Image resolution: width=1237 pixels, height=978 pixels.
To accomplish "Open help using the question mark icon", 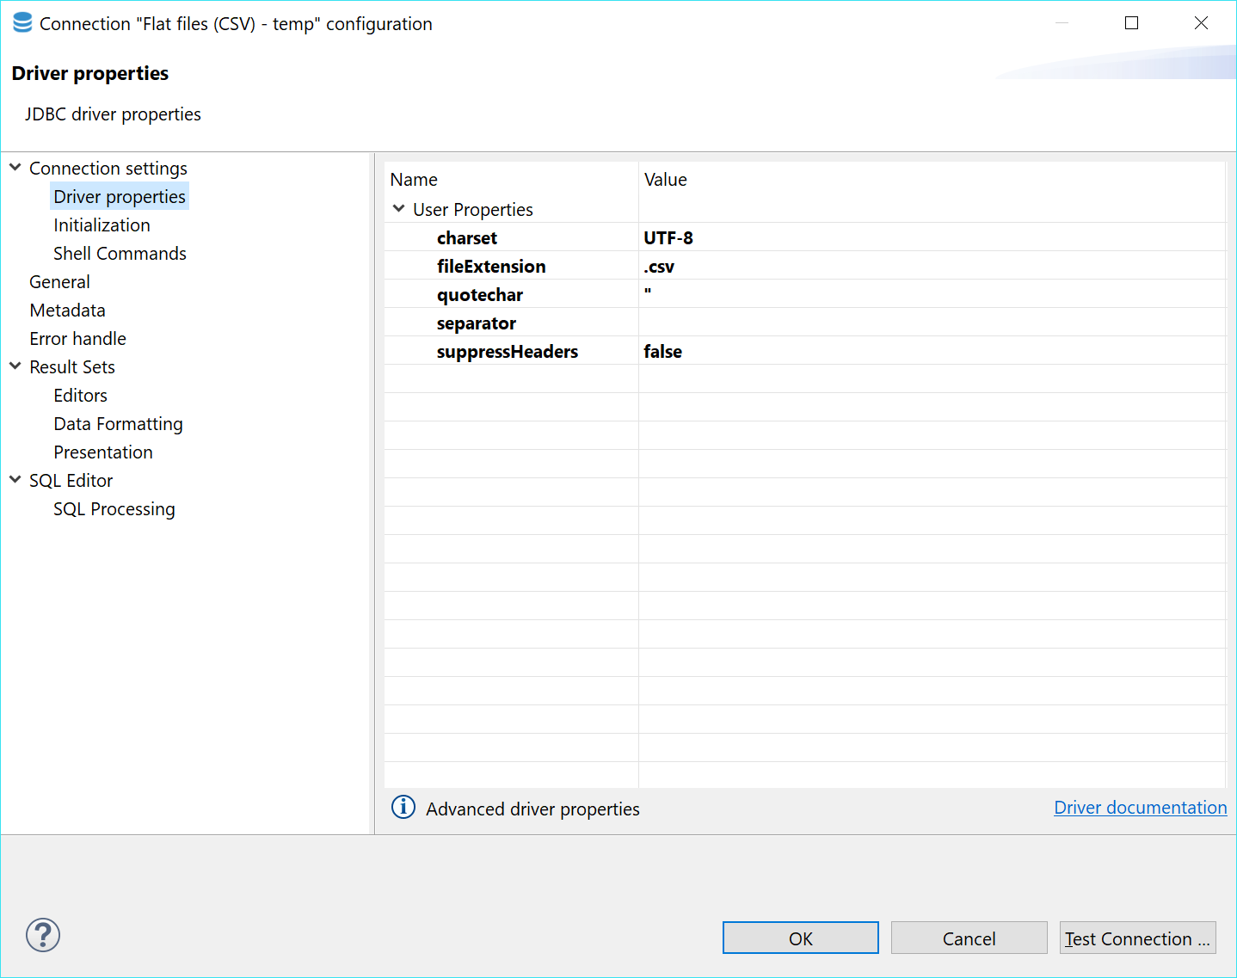I will (42, 935).
